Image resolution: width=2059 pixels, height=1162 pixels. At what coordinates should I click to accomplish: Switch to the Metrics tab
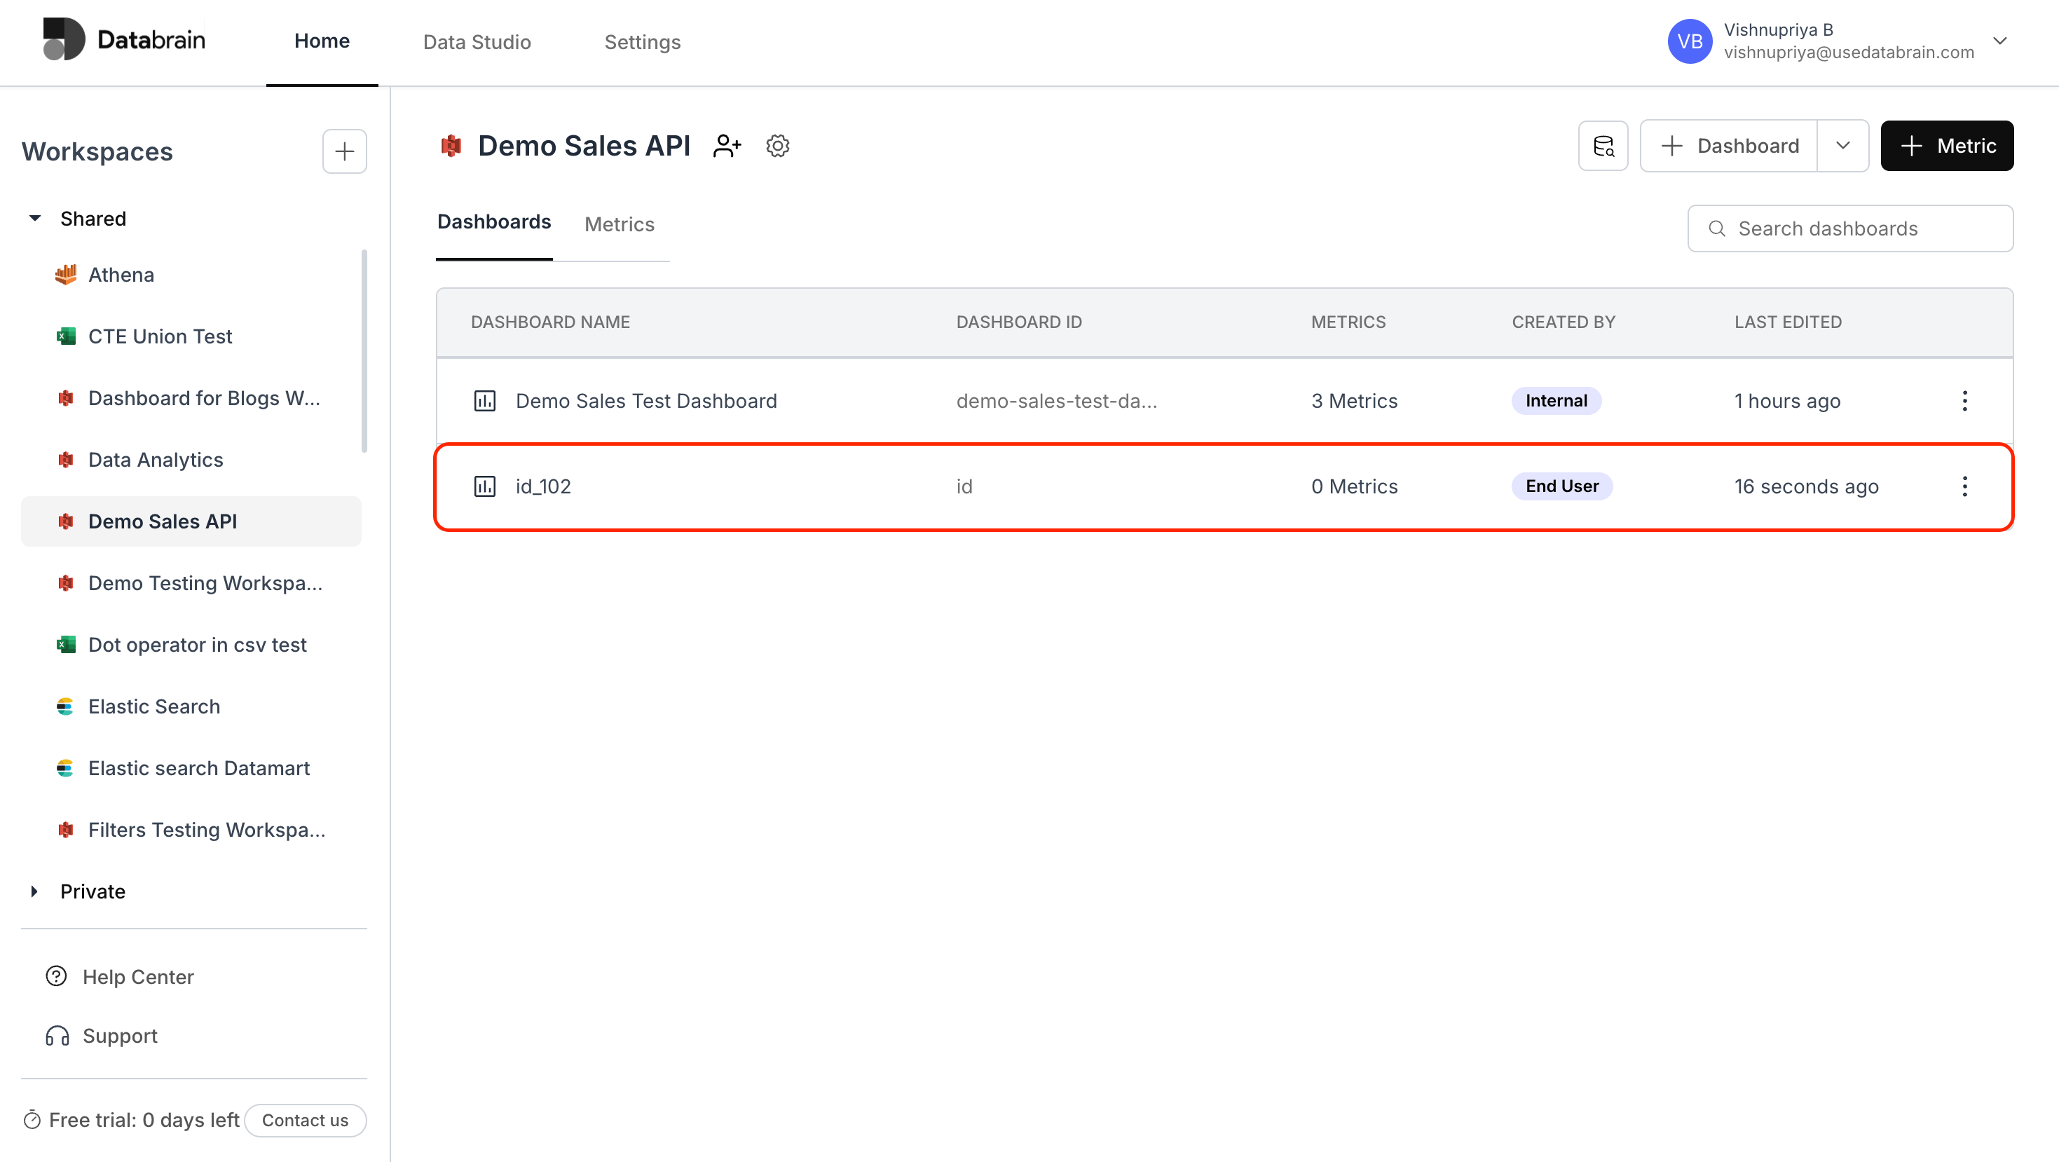click(x=620, y=224)
